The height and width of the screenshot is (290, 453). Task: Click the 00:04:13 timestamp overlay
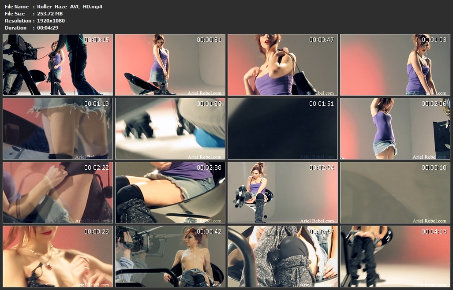point(434,231)
